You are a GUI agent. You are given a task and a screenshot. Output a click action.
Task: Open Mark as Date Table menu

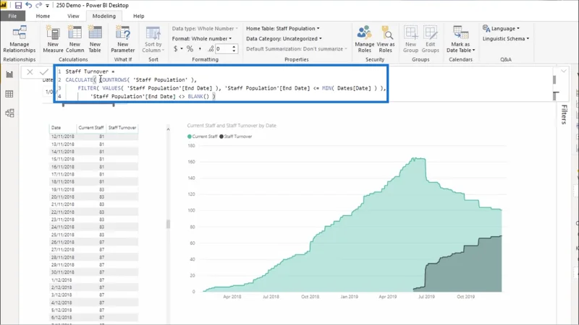(x=460, y=39)
